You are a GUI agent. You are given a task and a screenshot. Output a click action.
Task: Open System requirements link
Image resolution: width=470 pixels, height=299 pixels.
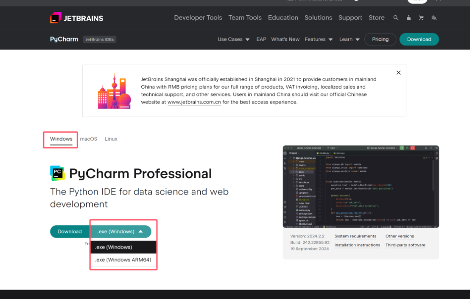355,236
